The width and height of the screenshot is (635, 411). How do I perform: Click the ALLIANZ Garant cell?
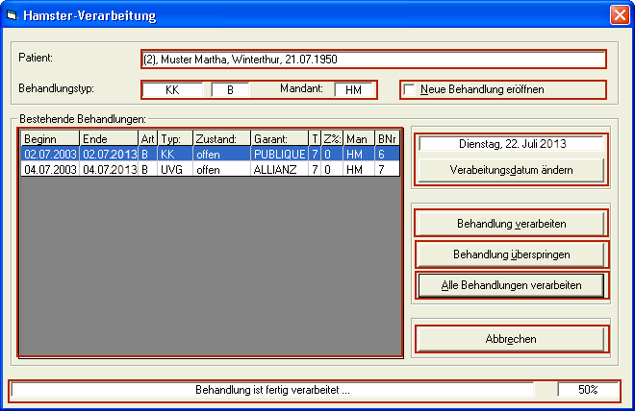pos(279,169)
